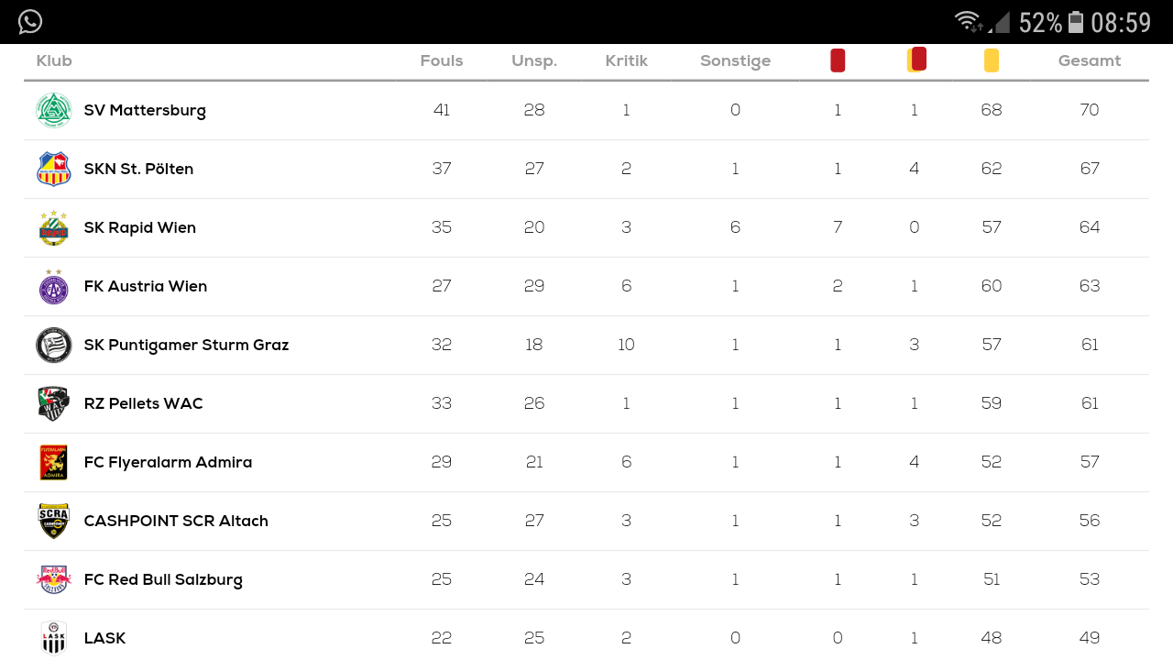Tap the SV Mattersburg club logo

coord(53,110)
